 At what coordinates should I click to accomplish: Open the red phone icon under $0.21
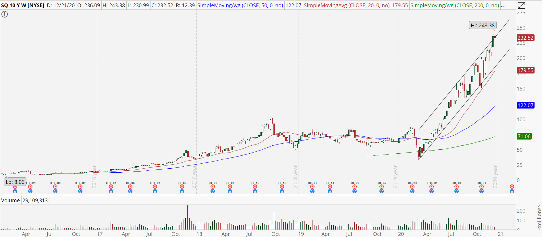[354, 187]
